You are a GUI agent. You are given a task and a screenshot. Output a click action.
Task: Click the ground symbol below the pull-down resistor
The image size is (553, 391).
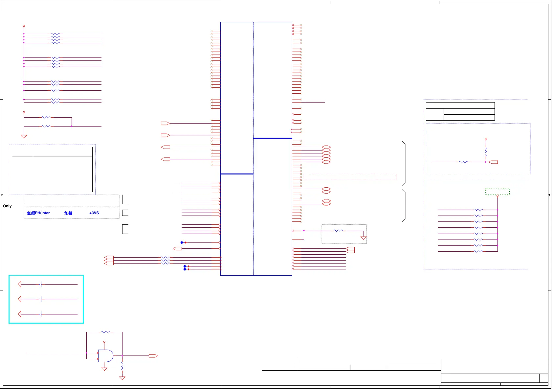122,378
